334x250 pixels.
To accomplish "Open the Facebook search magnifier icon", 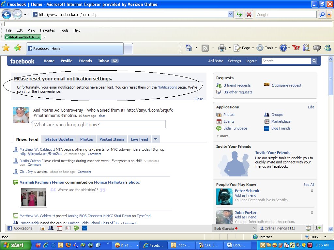I will pos(314,61).
